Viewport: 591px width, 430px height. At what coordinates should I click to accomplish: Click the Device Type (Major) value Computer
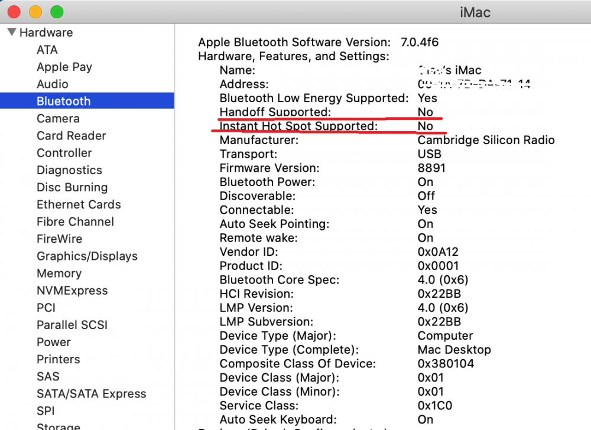click(445, 336)
